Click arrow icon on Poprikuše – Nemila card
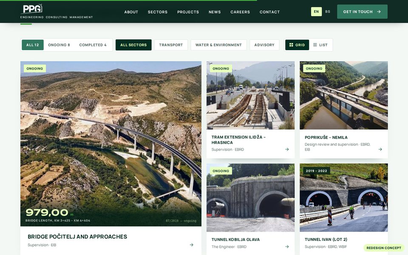Screen dimensions: 408x255 coord(380,149)
